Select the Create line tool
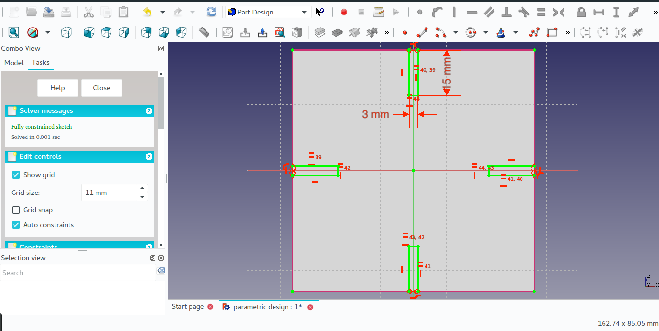Image resolution: width=659 pixels, height=331 pixels. tap(422, 32)
